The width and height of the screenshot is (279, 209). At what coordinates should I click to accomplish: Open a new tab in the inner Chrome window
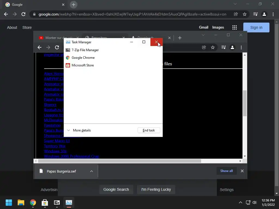click(x=180, y=38)
